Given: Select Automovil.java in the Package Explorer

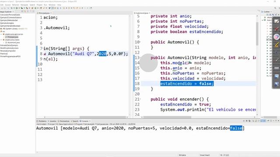Looking at the screenshot, I should click(13, 43).
